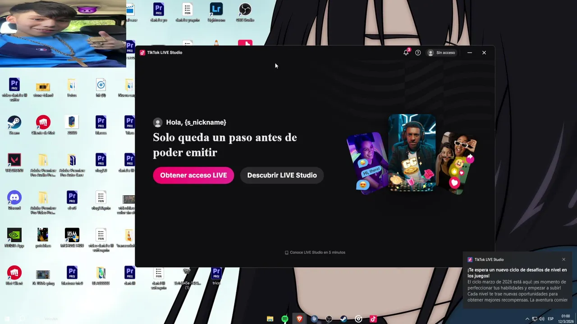Viewport: 577px width, 324px height.
Task: Close the TikTok LIVE Studio window
Action: (484, 53)
